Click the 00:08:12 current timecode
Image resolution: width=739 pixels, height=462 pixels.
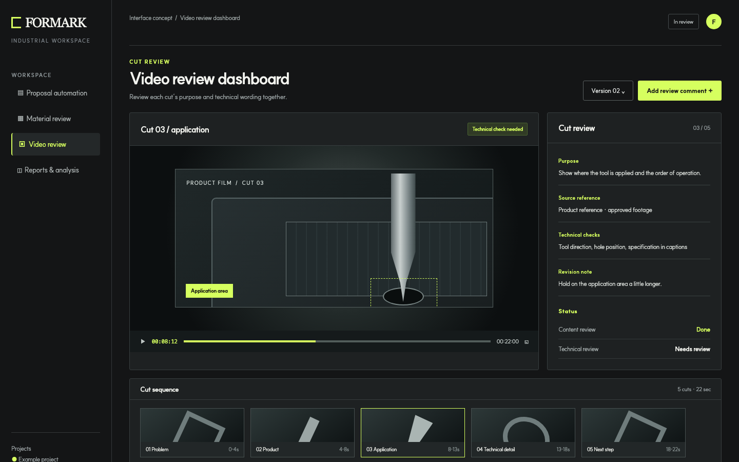(x=165, y=341)
